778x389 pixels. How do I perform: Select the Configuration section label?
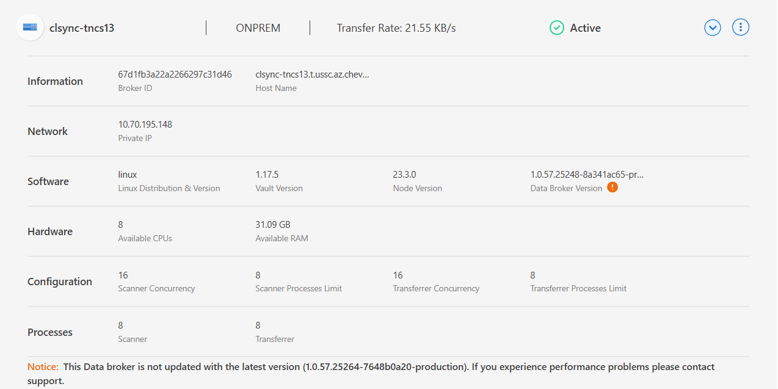coord(59,282)
